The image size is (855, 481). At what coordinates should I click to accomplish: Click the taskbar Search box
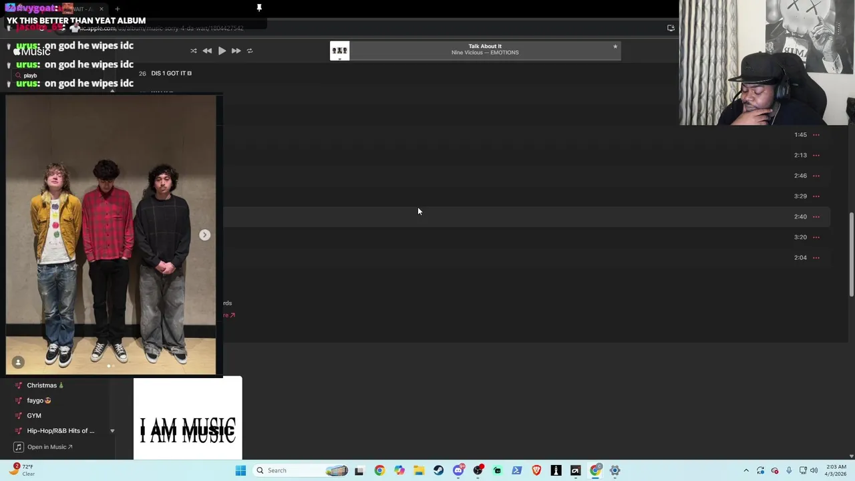tap(301, 470)
